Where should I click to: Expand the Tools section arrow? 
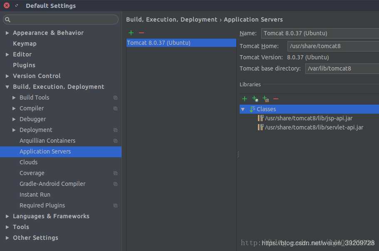pos(7,227)
